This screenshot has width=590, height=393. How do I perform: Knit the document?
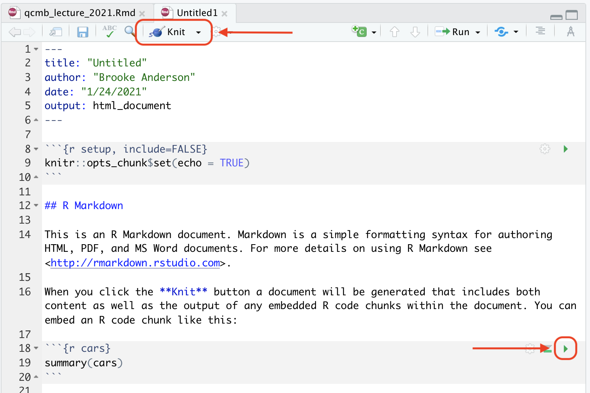click(167, 32)
